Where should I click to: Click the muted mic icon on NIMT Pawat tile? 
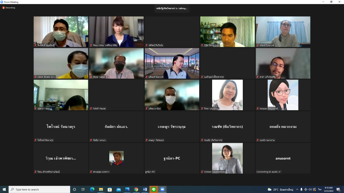pyautogui.click(x=91, y=109)
